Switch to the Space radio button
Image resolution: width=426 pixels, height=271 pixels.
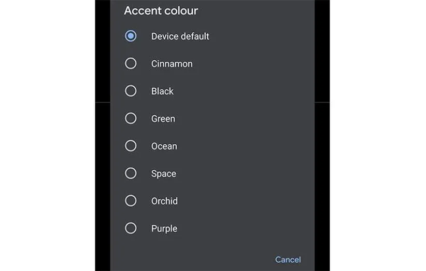(131, 173)
